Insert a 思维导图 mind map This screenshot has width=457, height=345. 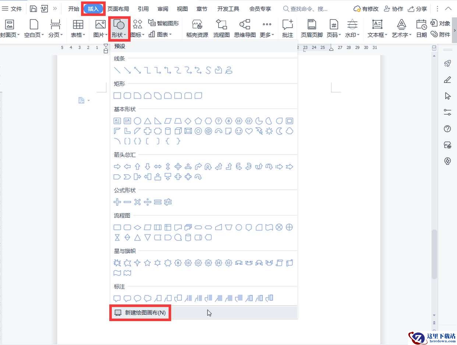tap(245, 29)
